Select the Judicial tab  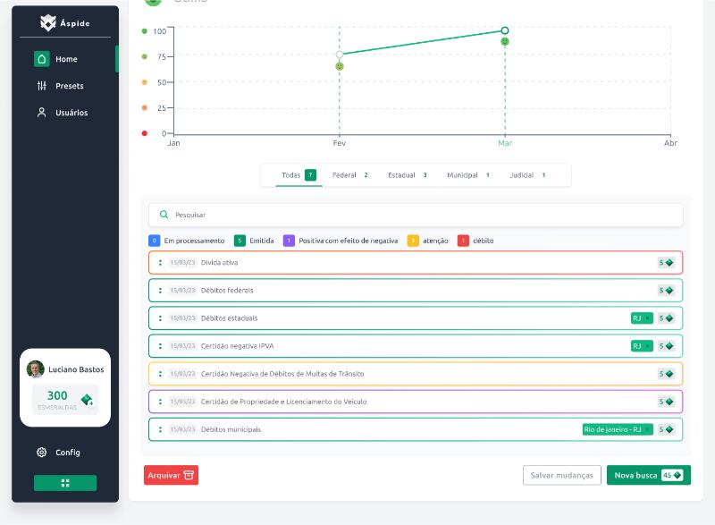(527, 175)
